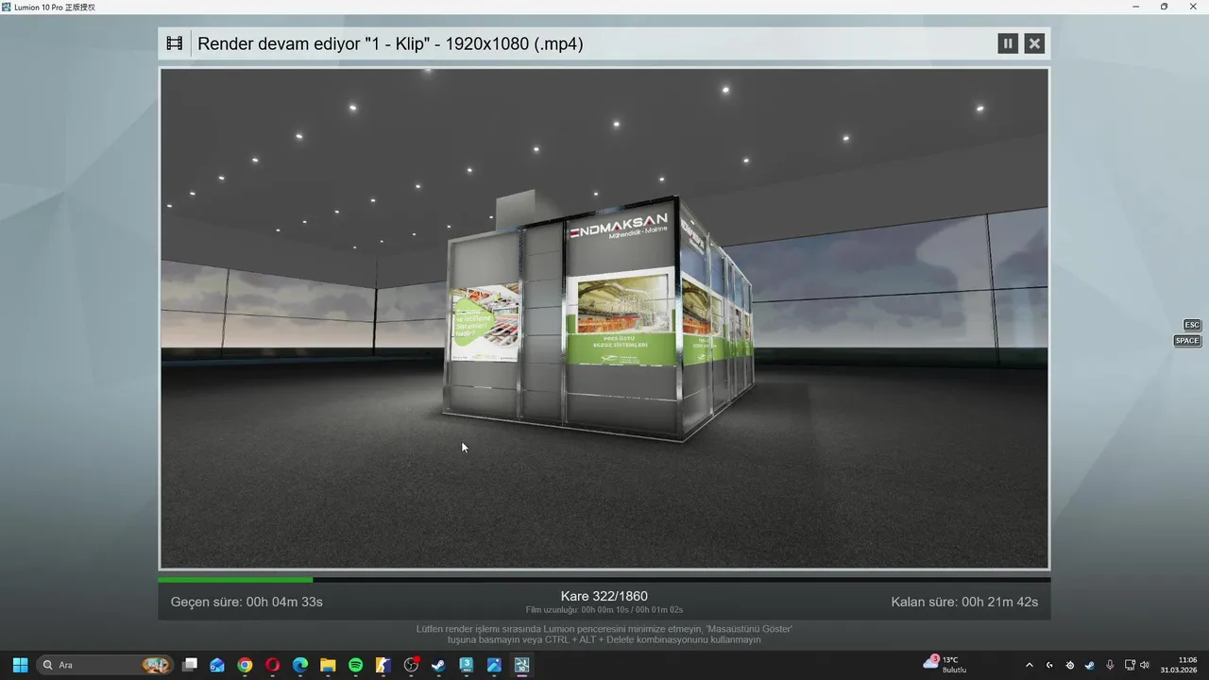Viewport: 1209px width, 680px height.
Task: Click the Lumion app icon in title bar
Action: point(7,7)
